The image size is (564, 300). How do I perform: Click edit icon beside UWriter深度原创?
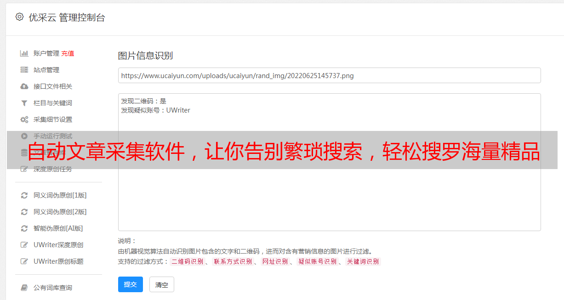(24, 245)
